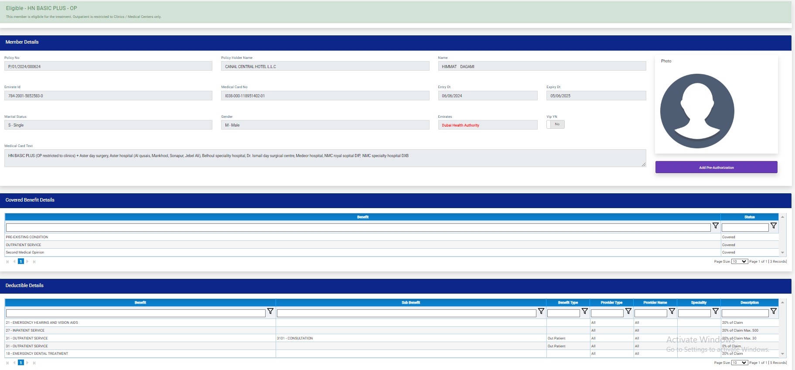Click the Medical Card Text resize handle
795x370 pixels.
(643, 164)
